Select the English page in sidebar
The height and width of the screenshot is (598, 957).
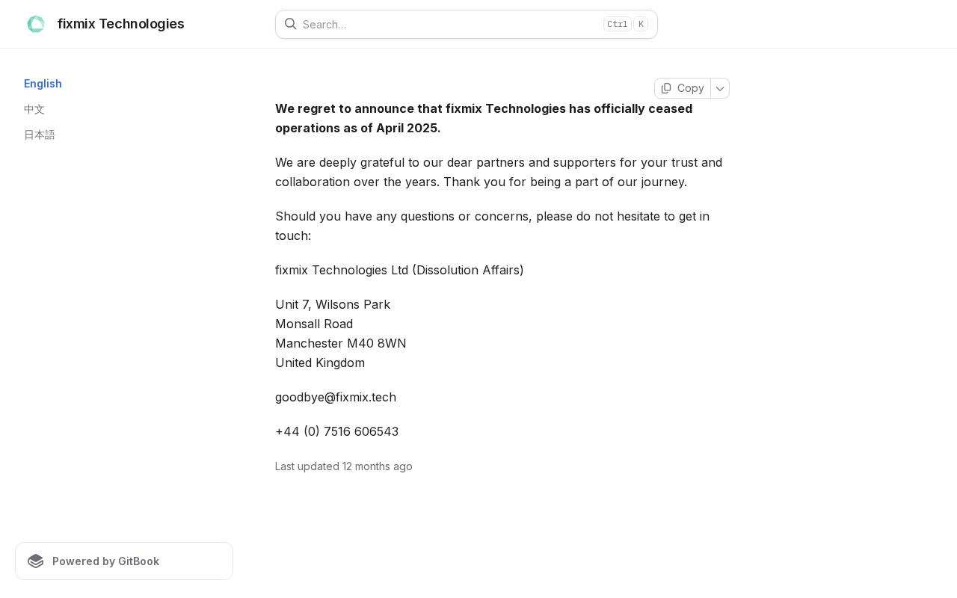[x=43, y=84]
